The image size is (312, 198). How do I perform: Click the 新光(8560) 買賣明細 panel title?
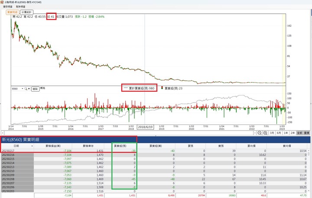[20, 140]
